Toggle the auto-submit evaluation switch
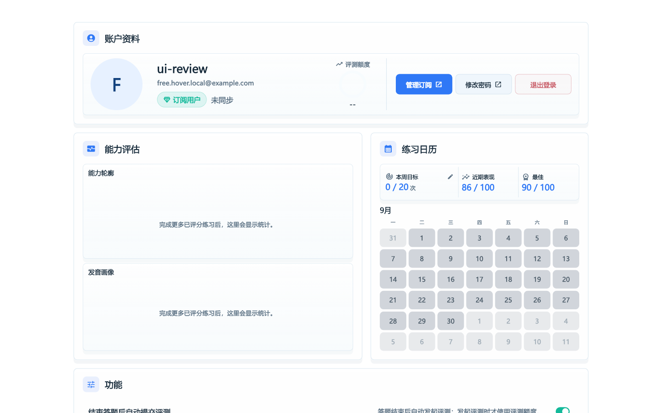Screen dimensions: 662x413 563,410
